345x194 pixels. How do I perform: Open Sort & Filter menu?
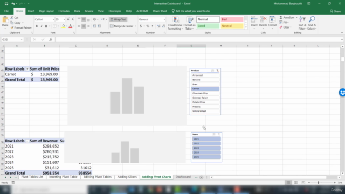coord(302,23)
